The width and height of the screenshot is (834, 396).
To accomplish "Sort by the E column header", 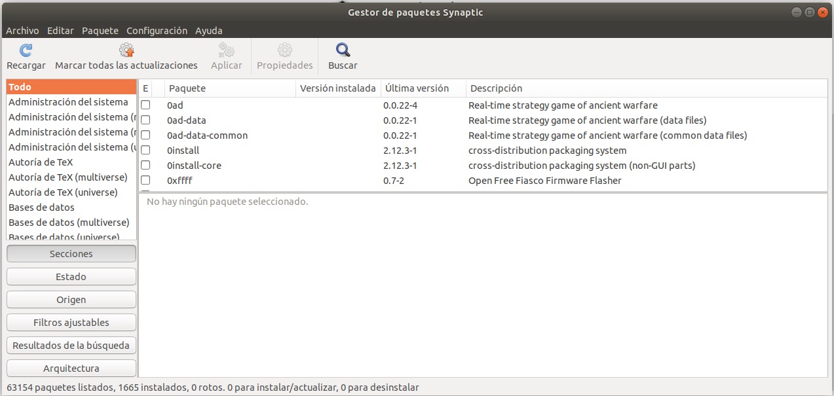I will (145, 88).
